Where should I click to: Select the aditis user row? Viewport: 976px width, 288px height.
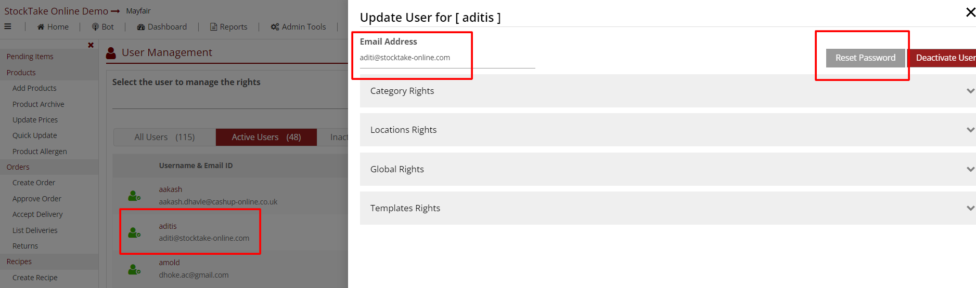[203, 232]
